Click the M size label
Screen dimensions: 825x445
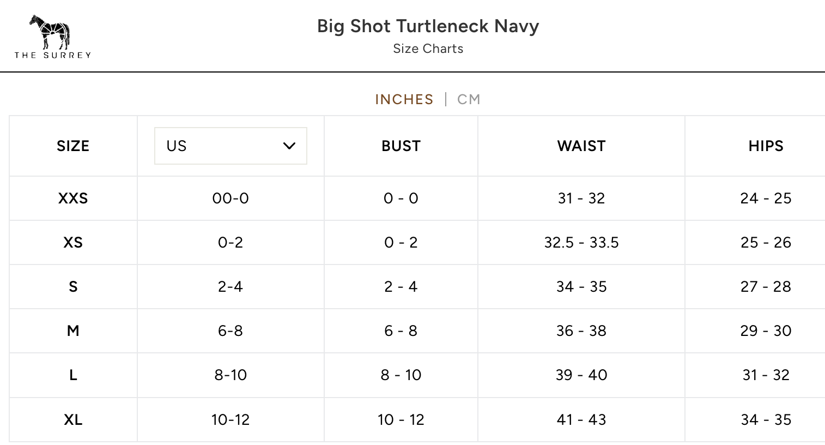click(73, 330)
